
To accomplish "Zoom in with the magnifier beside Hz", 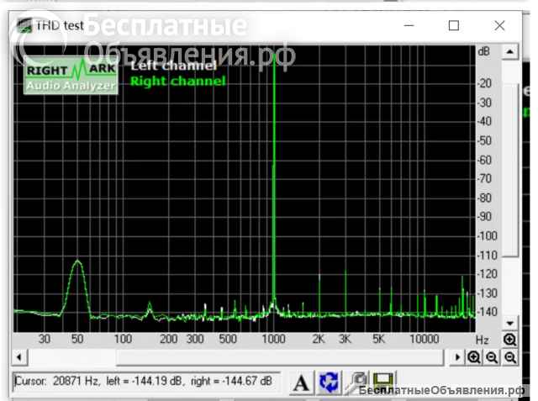I will 509,340.
